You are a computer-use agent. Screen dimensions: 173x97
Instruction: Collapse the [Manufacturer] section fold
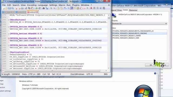9,20
